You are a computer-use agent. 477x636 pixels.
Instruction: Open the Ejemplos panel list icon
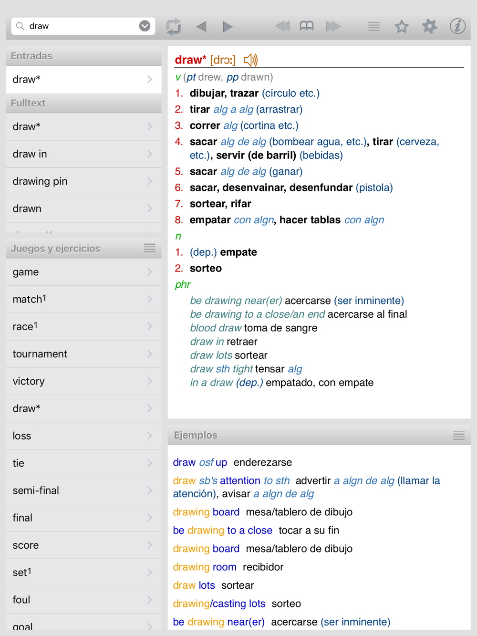point(459,435)
